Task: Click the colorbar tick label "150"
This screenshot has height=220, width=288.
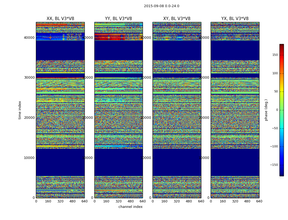Action: [x=275, y=55]
